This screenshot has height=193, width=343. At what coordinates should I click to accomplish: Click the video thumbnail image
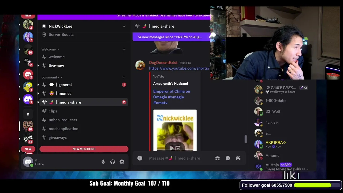coord(175,130)
